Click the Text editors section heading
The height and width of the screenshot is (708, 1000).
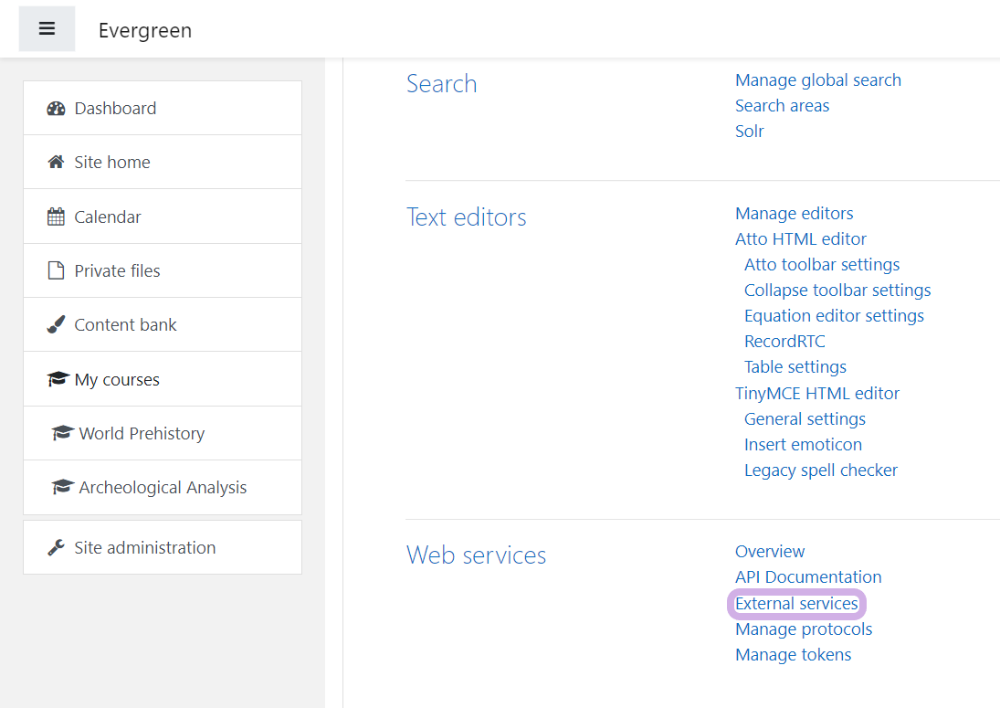click(466, 217)
